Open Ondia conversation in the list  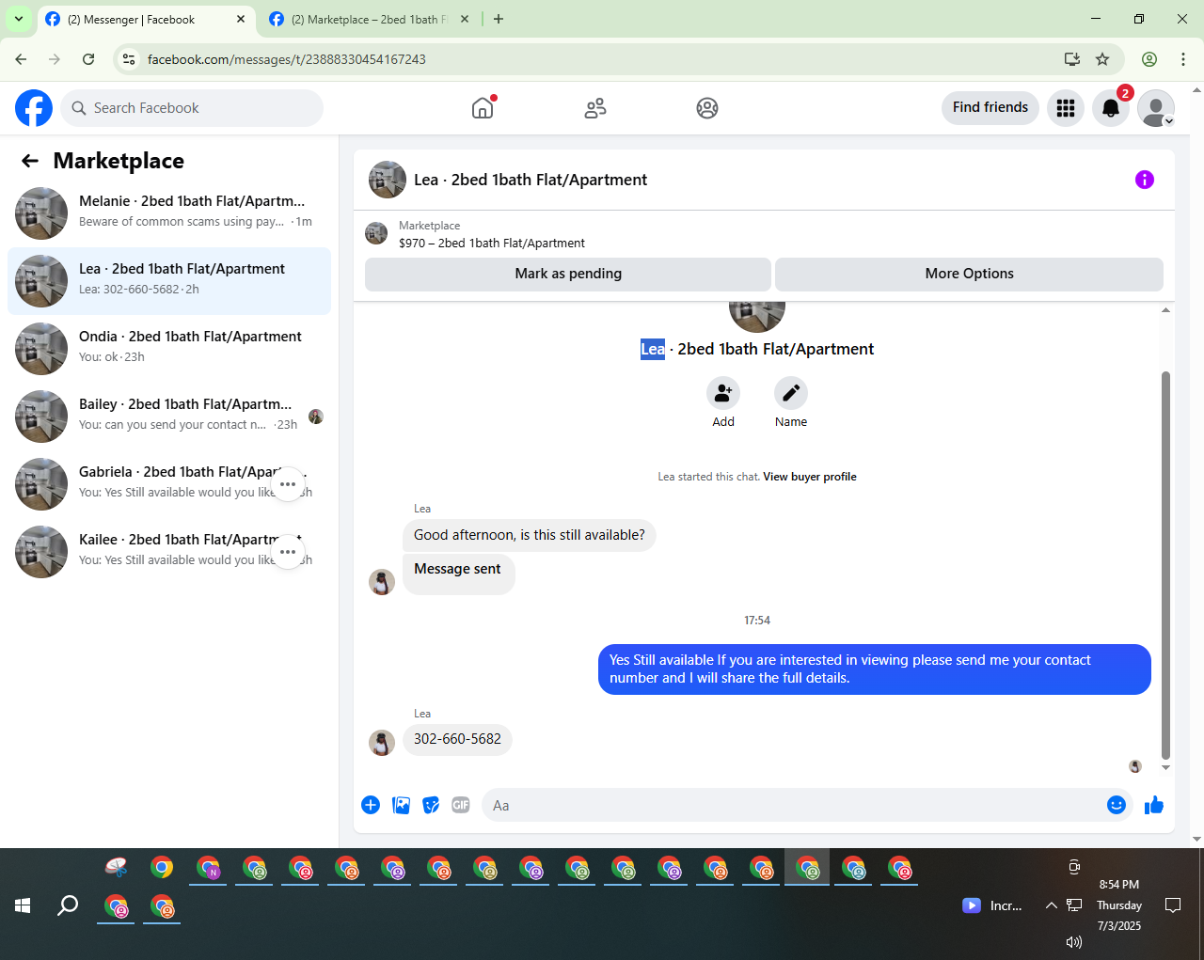(169, 349)
